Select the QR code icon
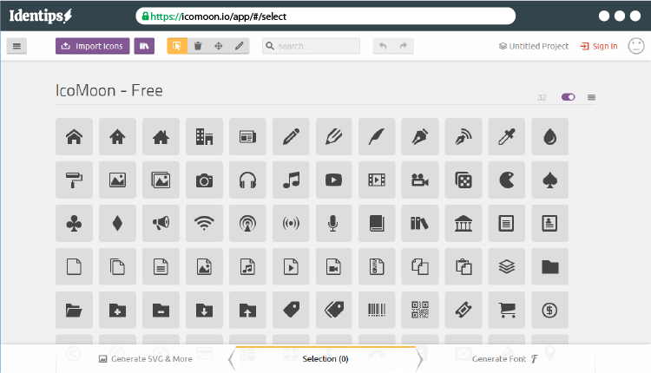Viewport: 651px width, 373px height. click(420, 310)
